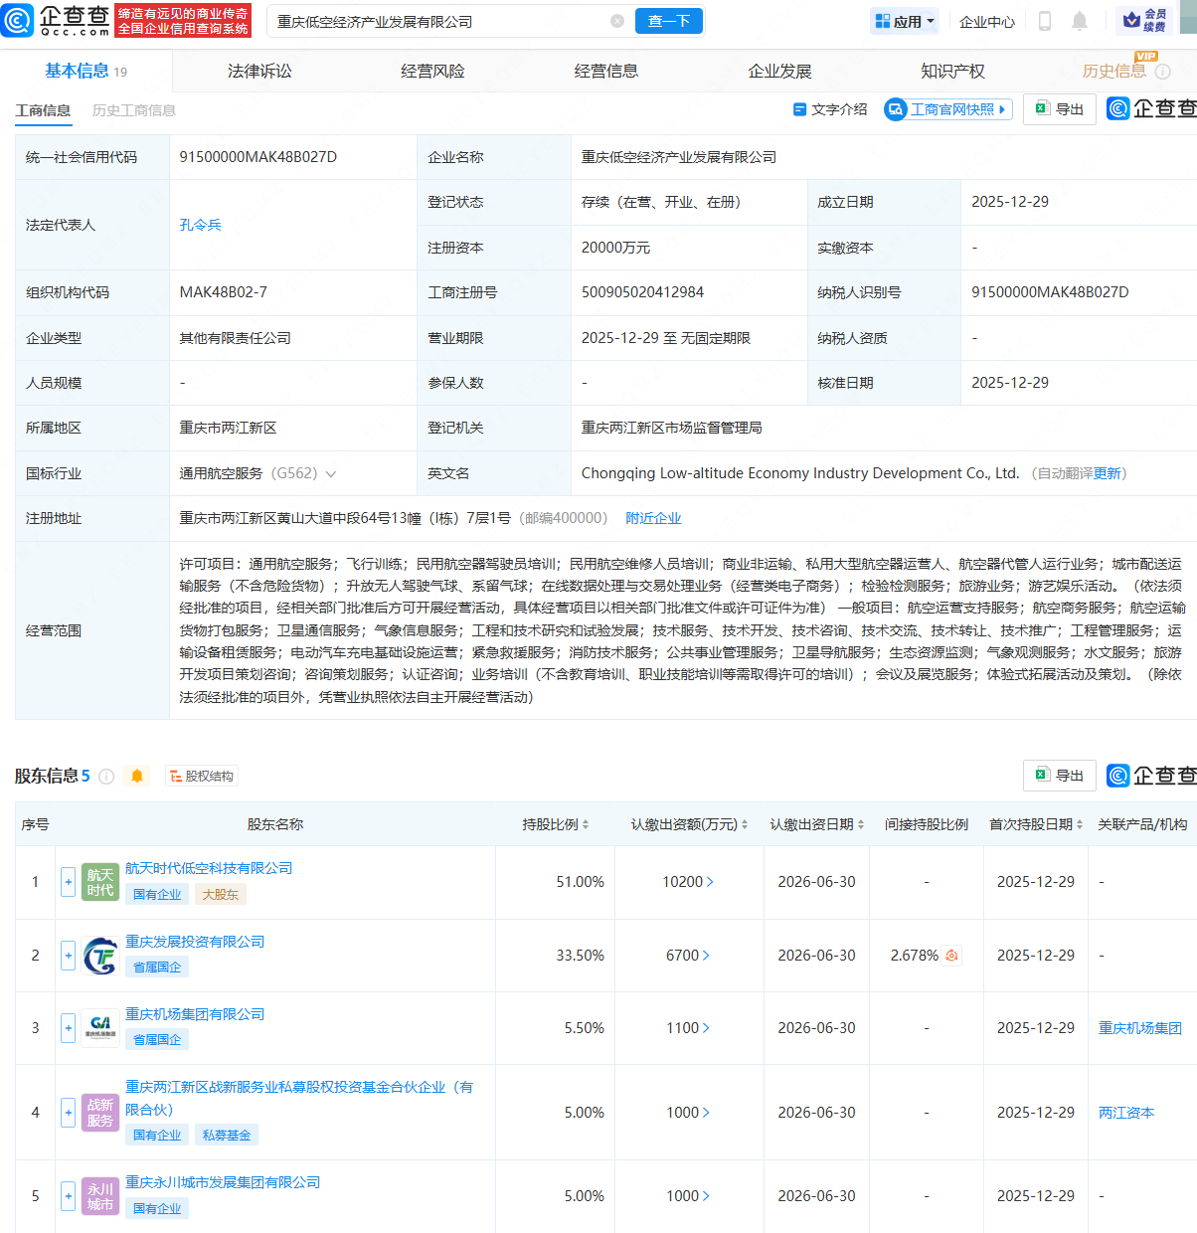The width and height of the screenshot is (1197, 1233).
Task: Open the equity structure chart button
Action: click(x=202, y=776)
